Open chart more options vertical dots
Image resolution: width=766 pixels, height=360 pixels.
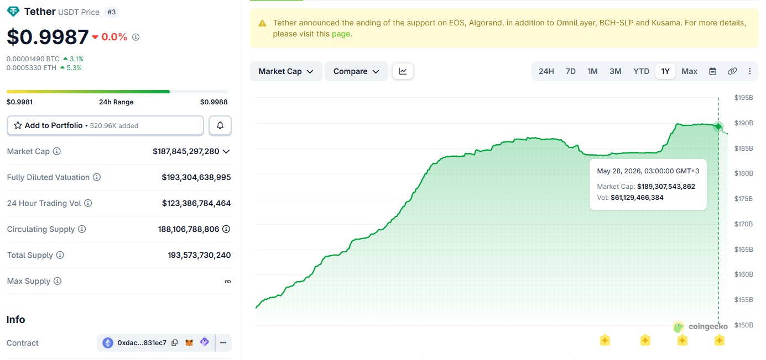click(750, 71)
